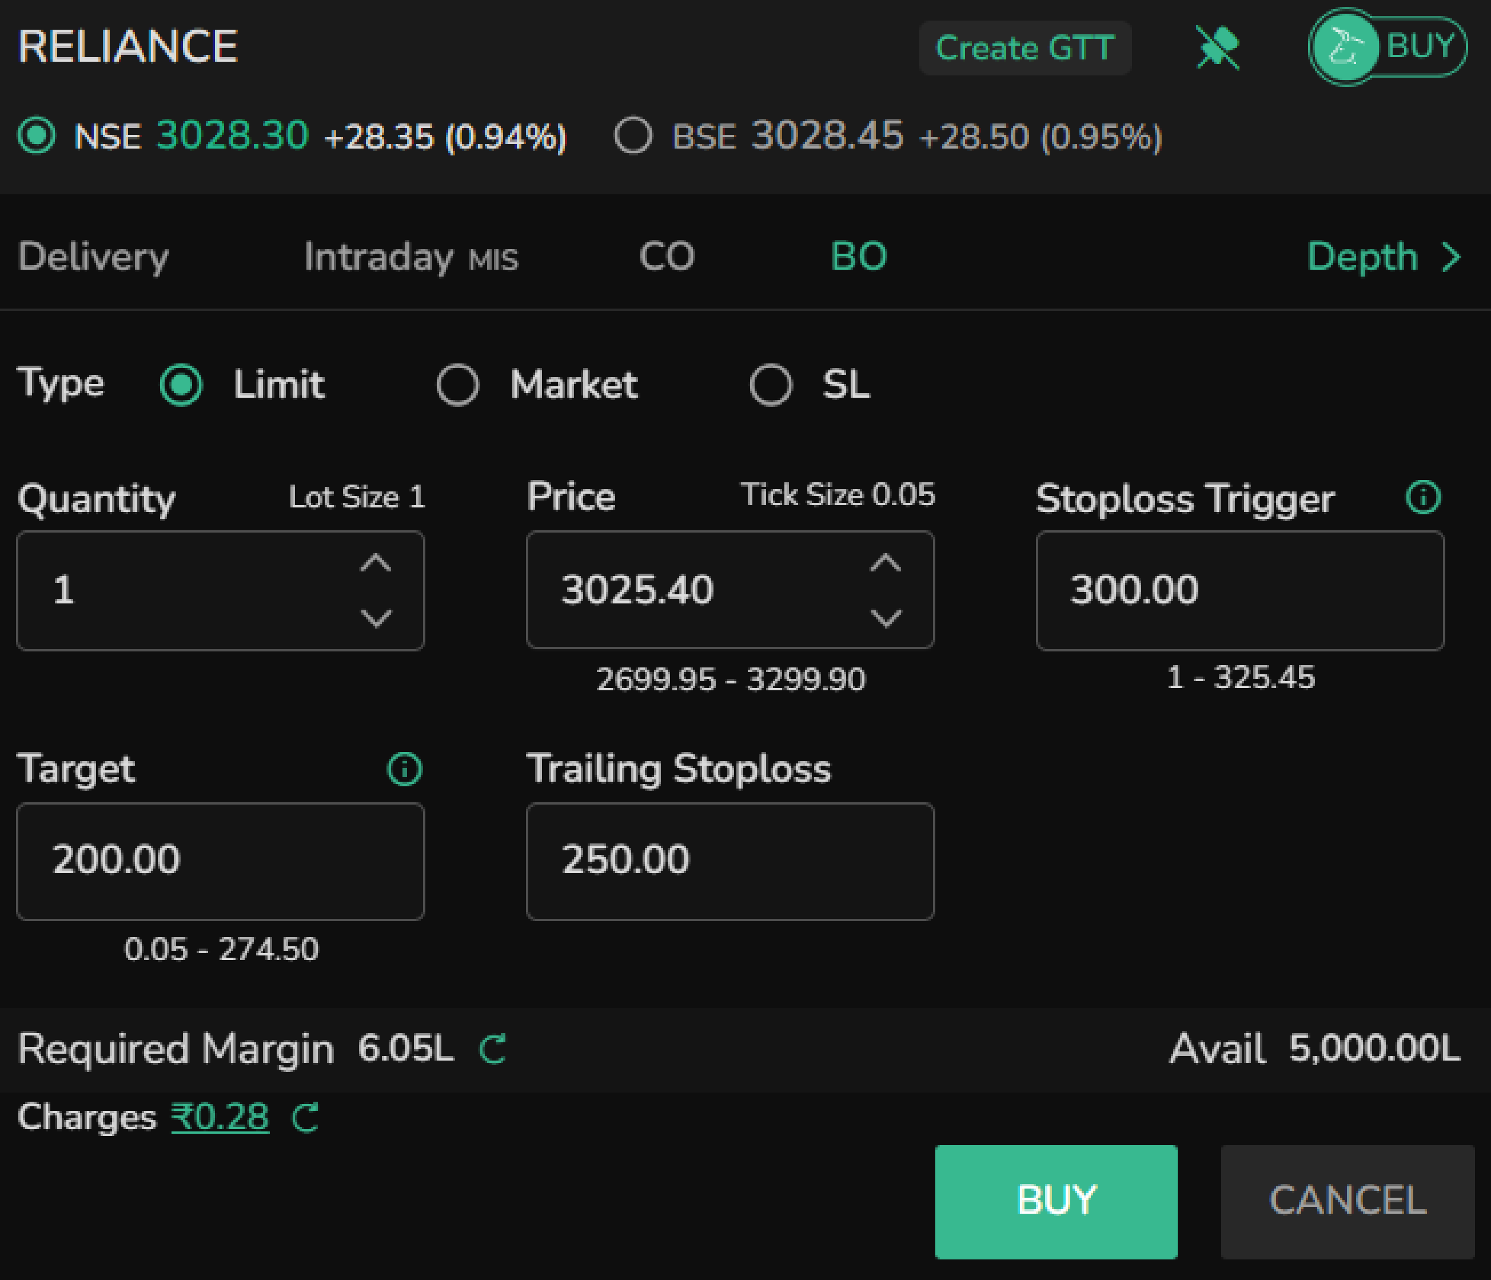Select the BSE exchange radio button
Screen dimensions: 1491x1280
[633, 135]
